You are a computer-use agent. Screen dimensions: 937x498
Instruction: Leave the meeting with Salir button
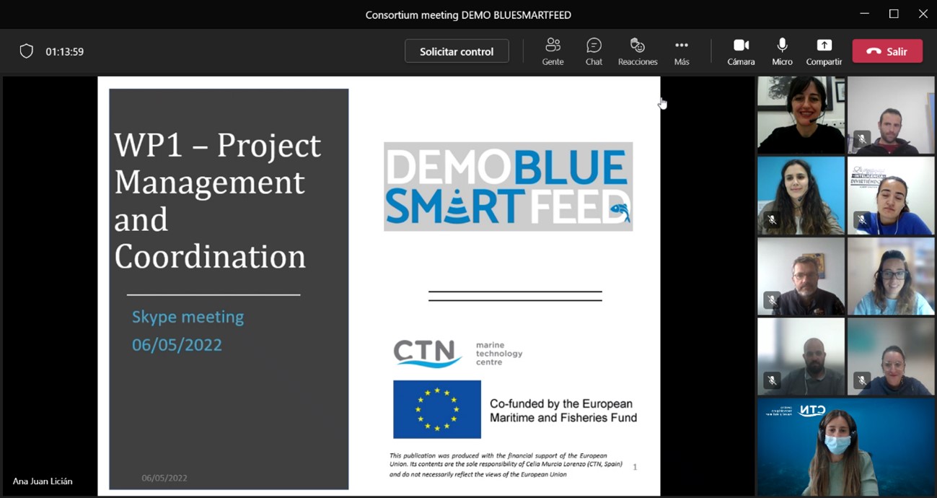pyautogui.click(x=887, y=51)
